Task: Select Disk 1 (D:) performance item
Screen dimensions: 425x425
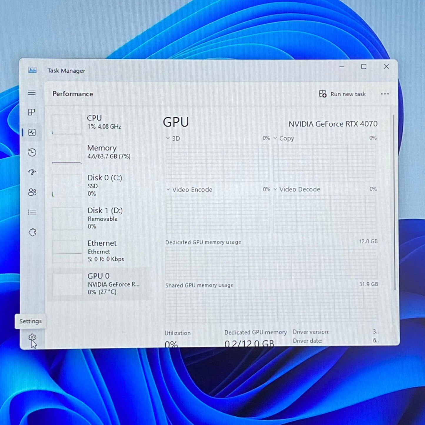Action: pyautogui.click(x=98, y=218)
